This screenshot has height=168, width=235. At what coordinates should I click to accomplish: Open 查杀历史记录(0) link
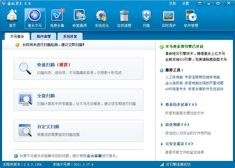181,104
